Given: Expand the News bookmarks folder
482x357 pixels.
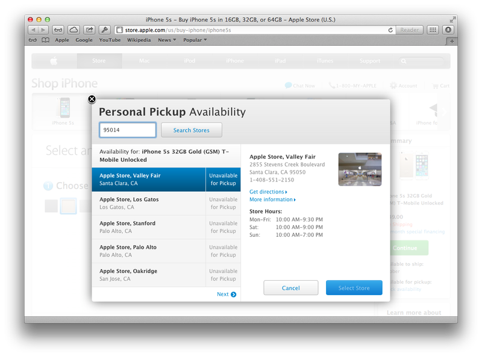Looking at the screenshot, I should (167, 40).
